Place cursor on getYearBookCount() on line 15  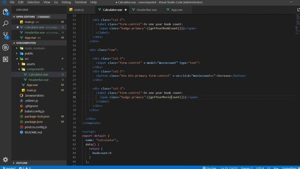pyautogui.click(x=166, y=28)
